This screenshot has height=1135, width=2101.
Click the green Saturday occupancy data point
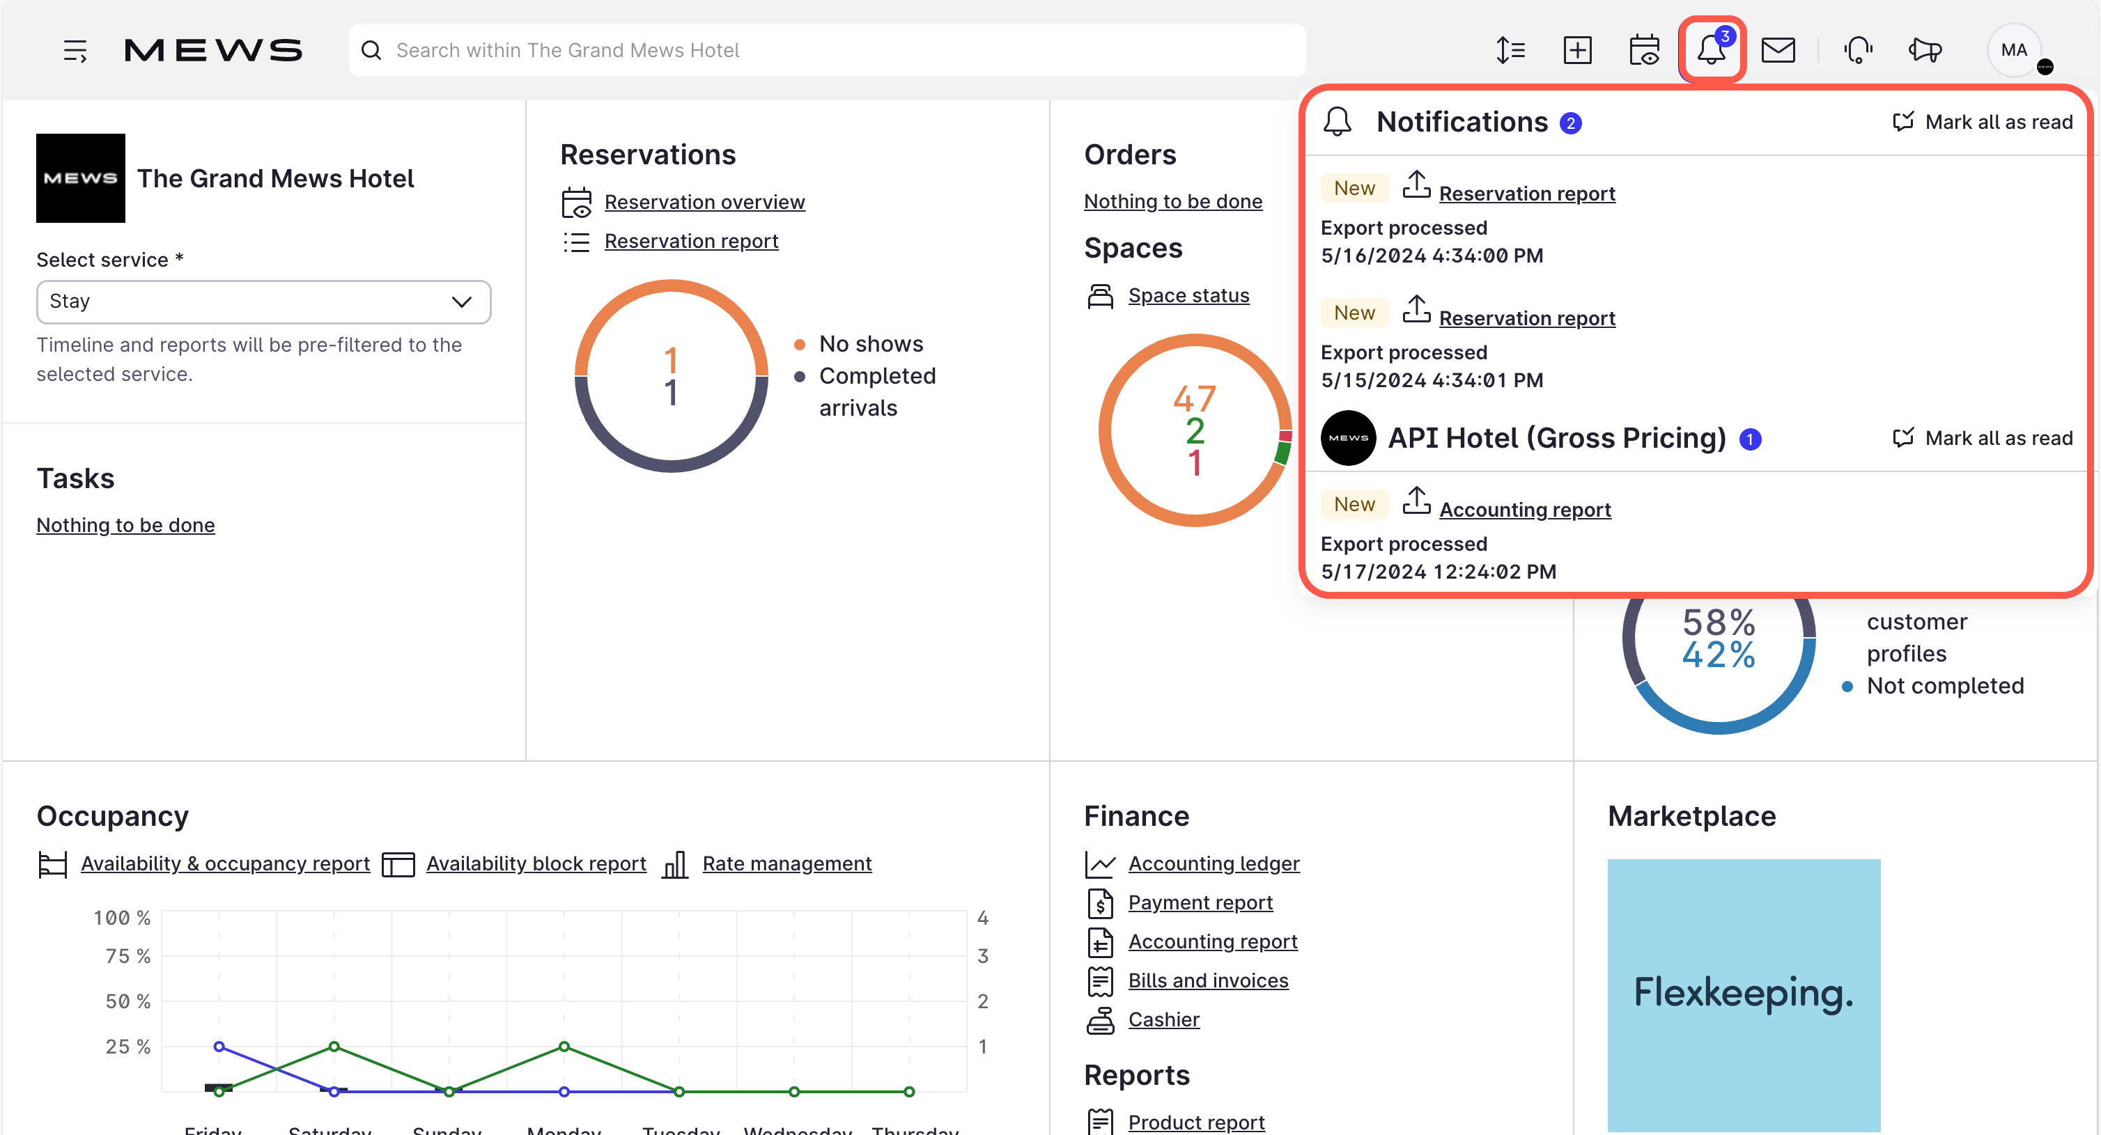334,1046
